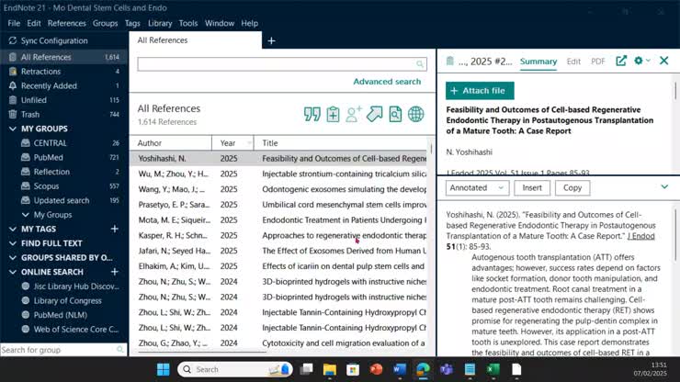Select the Kasper, R. H. reference row
Image resolution: width=680 pixels, height=382 pixels.
(x=278, y=235)
